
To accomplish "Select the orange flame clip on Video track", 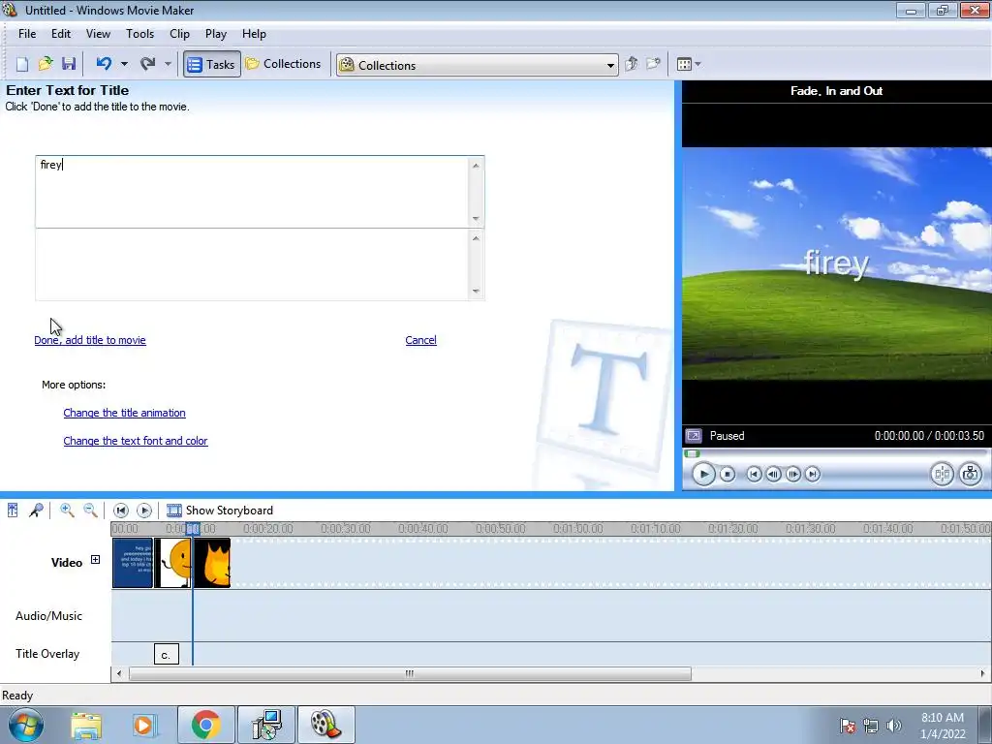I will point(212,563).
